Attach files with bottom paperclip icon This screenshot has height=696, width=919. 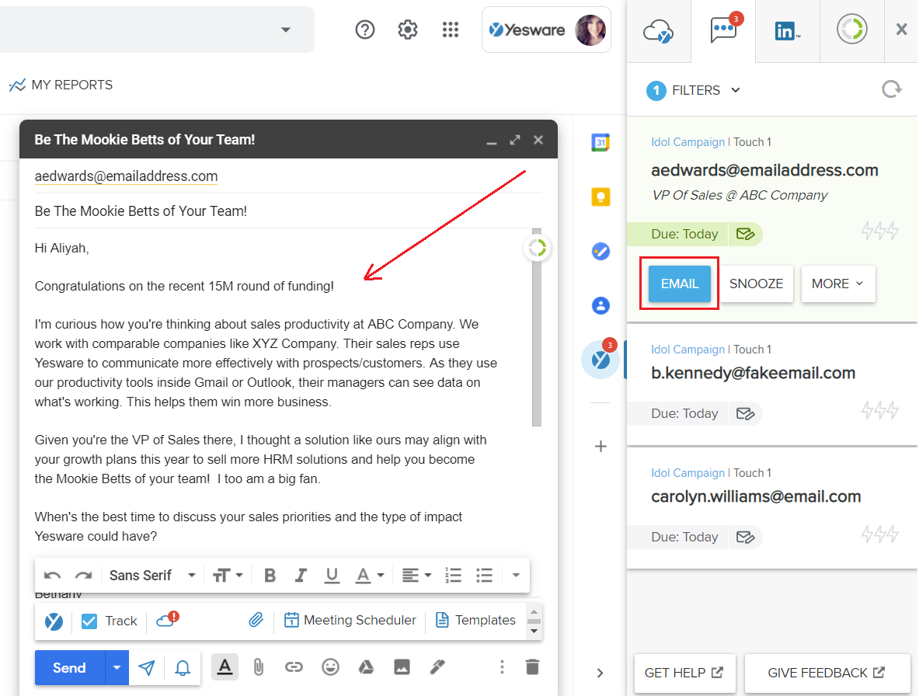click(x=259, y=666)
